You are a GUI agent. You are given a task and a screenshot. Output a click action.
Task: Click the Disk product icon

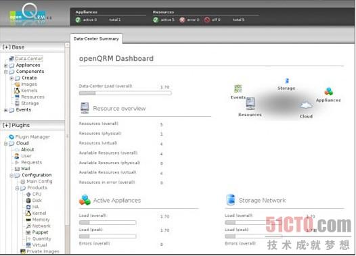[x=28, y=201]
